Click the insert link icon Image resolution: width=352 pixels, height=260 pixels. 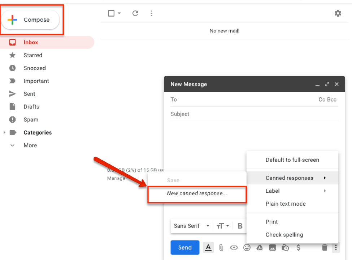[x=234, y=248]
